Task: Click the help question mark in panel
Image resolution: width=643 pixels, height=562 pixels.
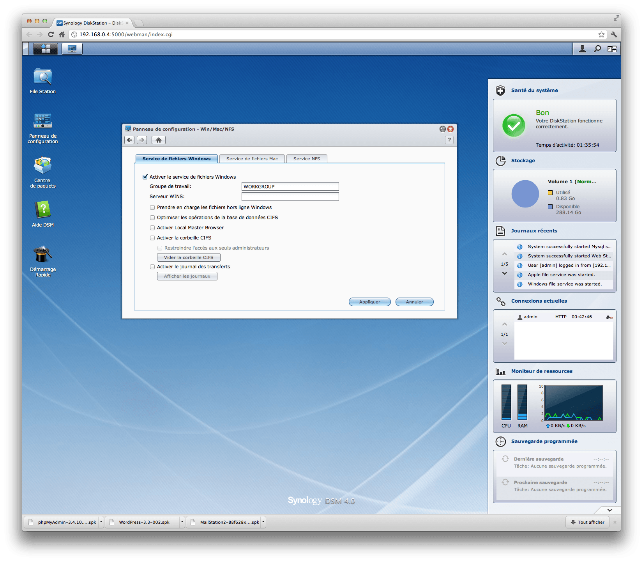Action: point(449,140)
